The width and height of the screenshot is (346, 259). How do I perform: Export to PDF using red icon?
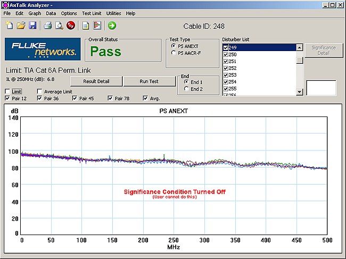point(71,26)
